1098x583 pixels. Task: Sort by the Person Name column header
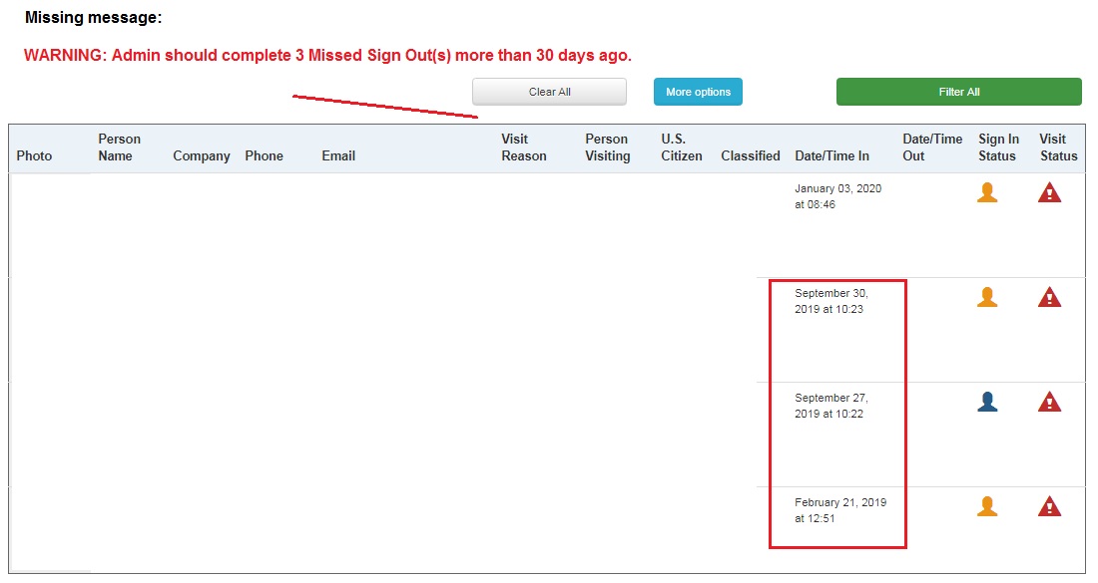[119, 146]
